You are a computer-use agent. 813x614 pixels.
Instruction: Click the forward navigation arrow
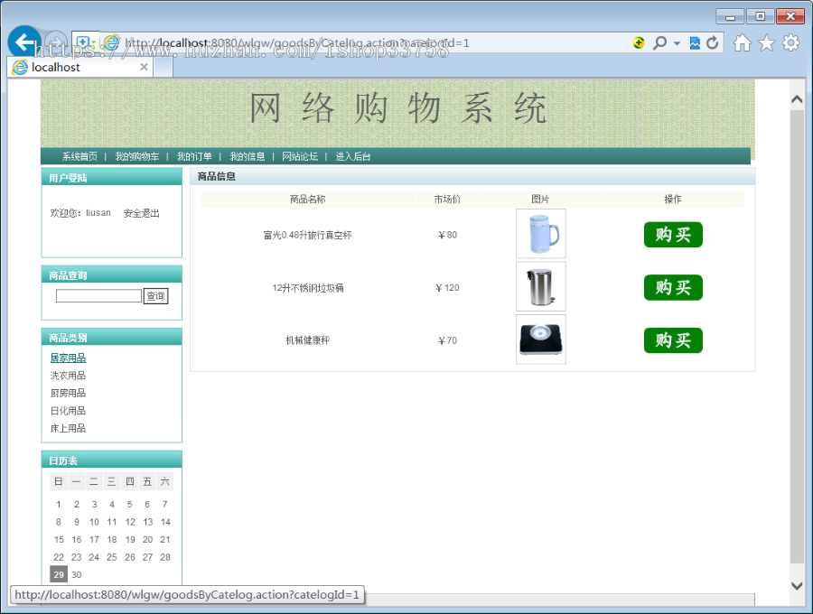[54, 42]
